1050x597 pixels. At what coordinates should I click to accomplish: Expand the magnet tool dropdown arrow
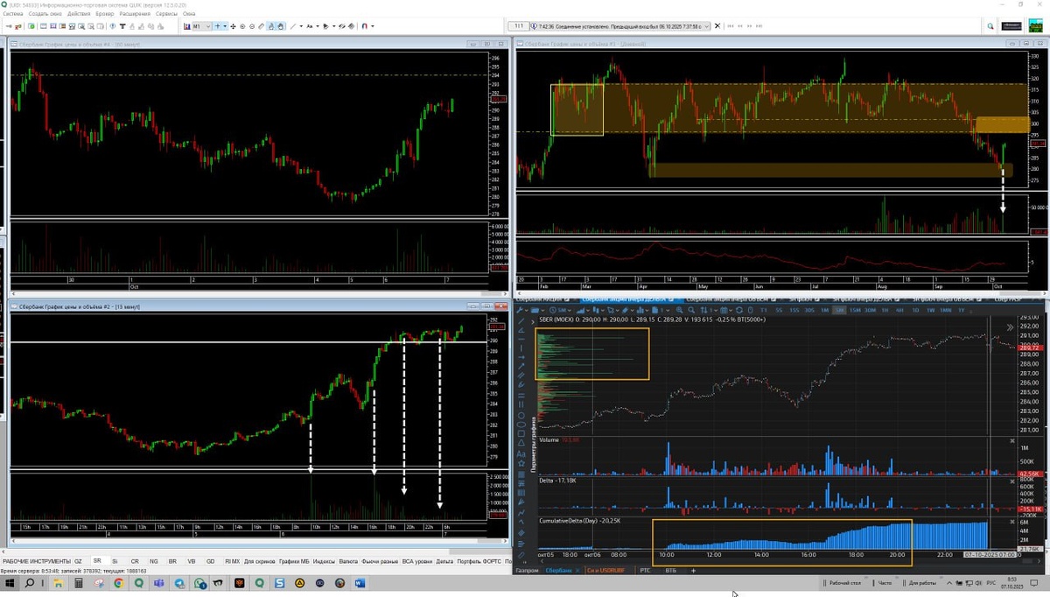[373, 26]
